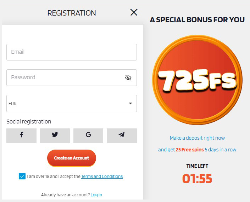Register using the Twitter bird icon
Image resolution: width=250 pixels, height=202 pixels.
[55, 135]
